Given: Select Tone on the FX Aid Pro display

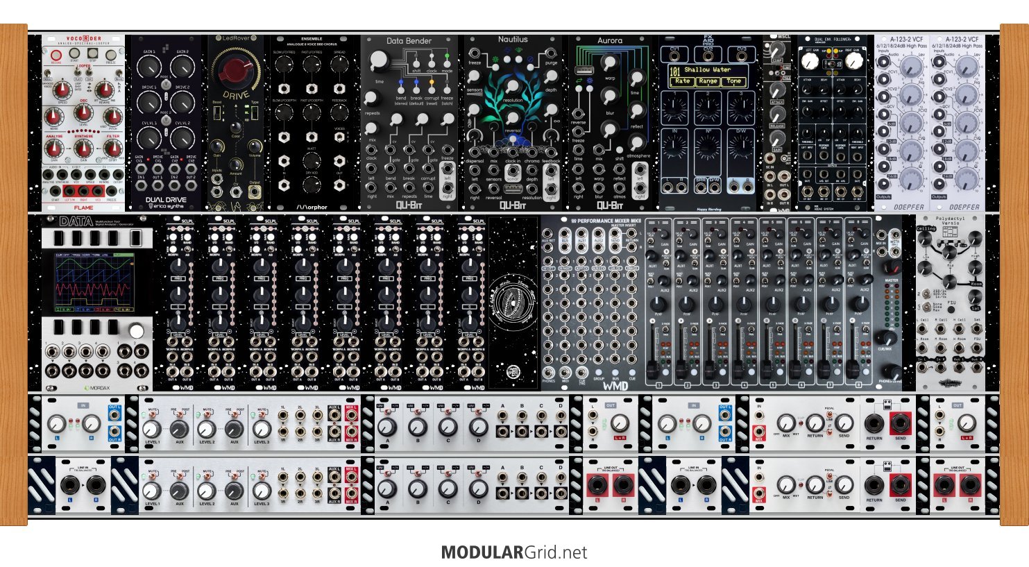Looking at the screenshot, I should click(x=733, y=81).
